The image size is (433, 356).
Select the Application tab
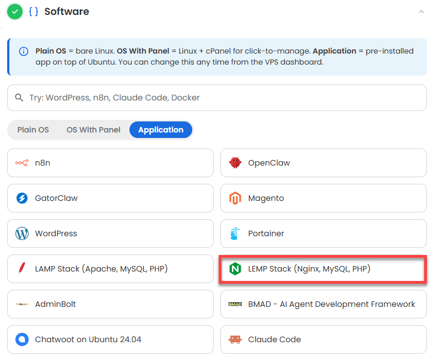161,130
